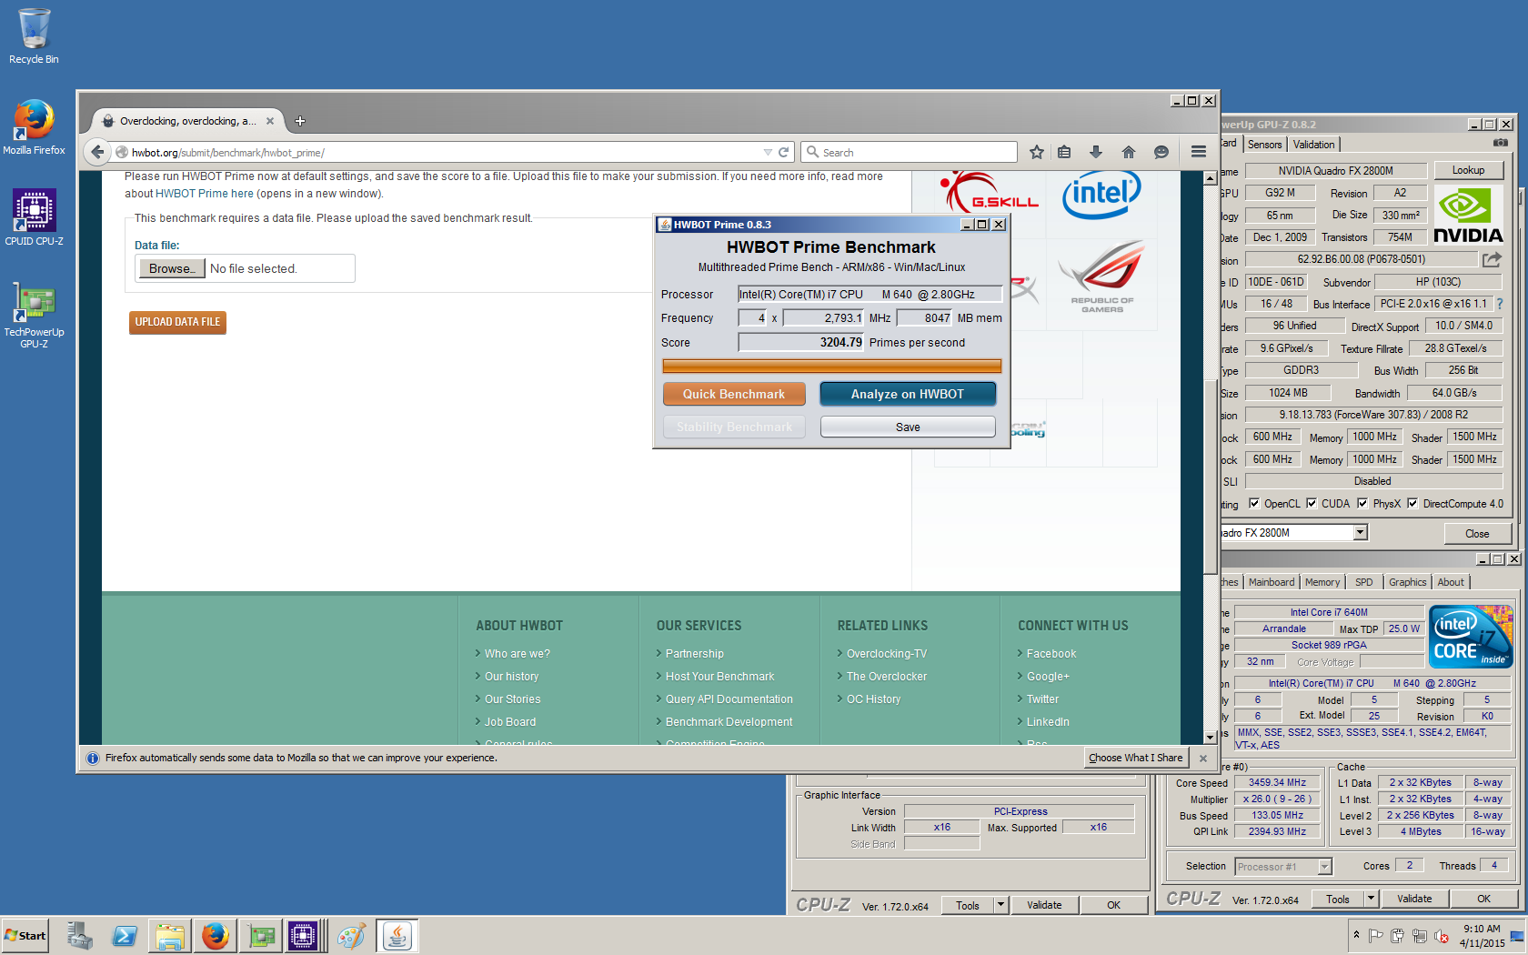Screen dimensions: 1528x955
Task: Open the About tab in CPU-Z
Action: point(1451,582)
